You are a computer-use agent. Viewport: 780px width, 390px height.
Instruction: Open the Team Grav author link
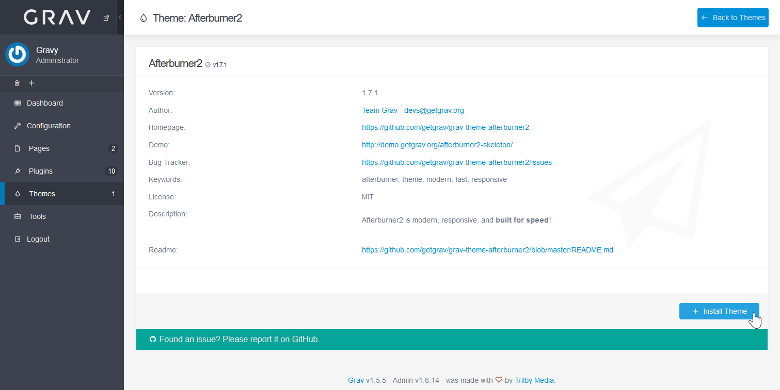click(x=413, y=110)
